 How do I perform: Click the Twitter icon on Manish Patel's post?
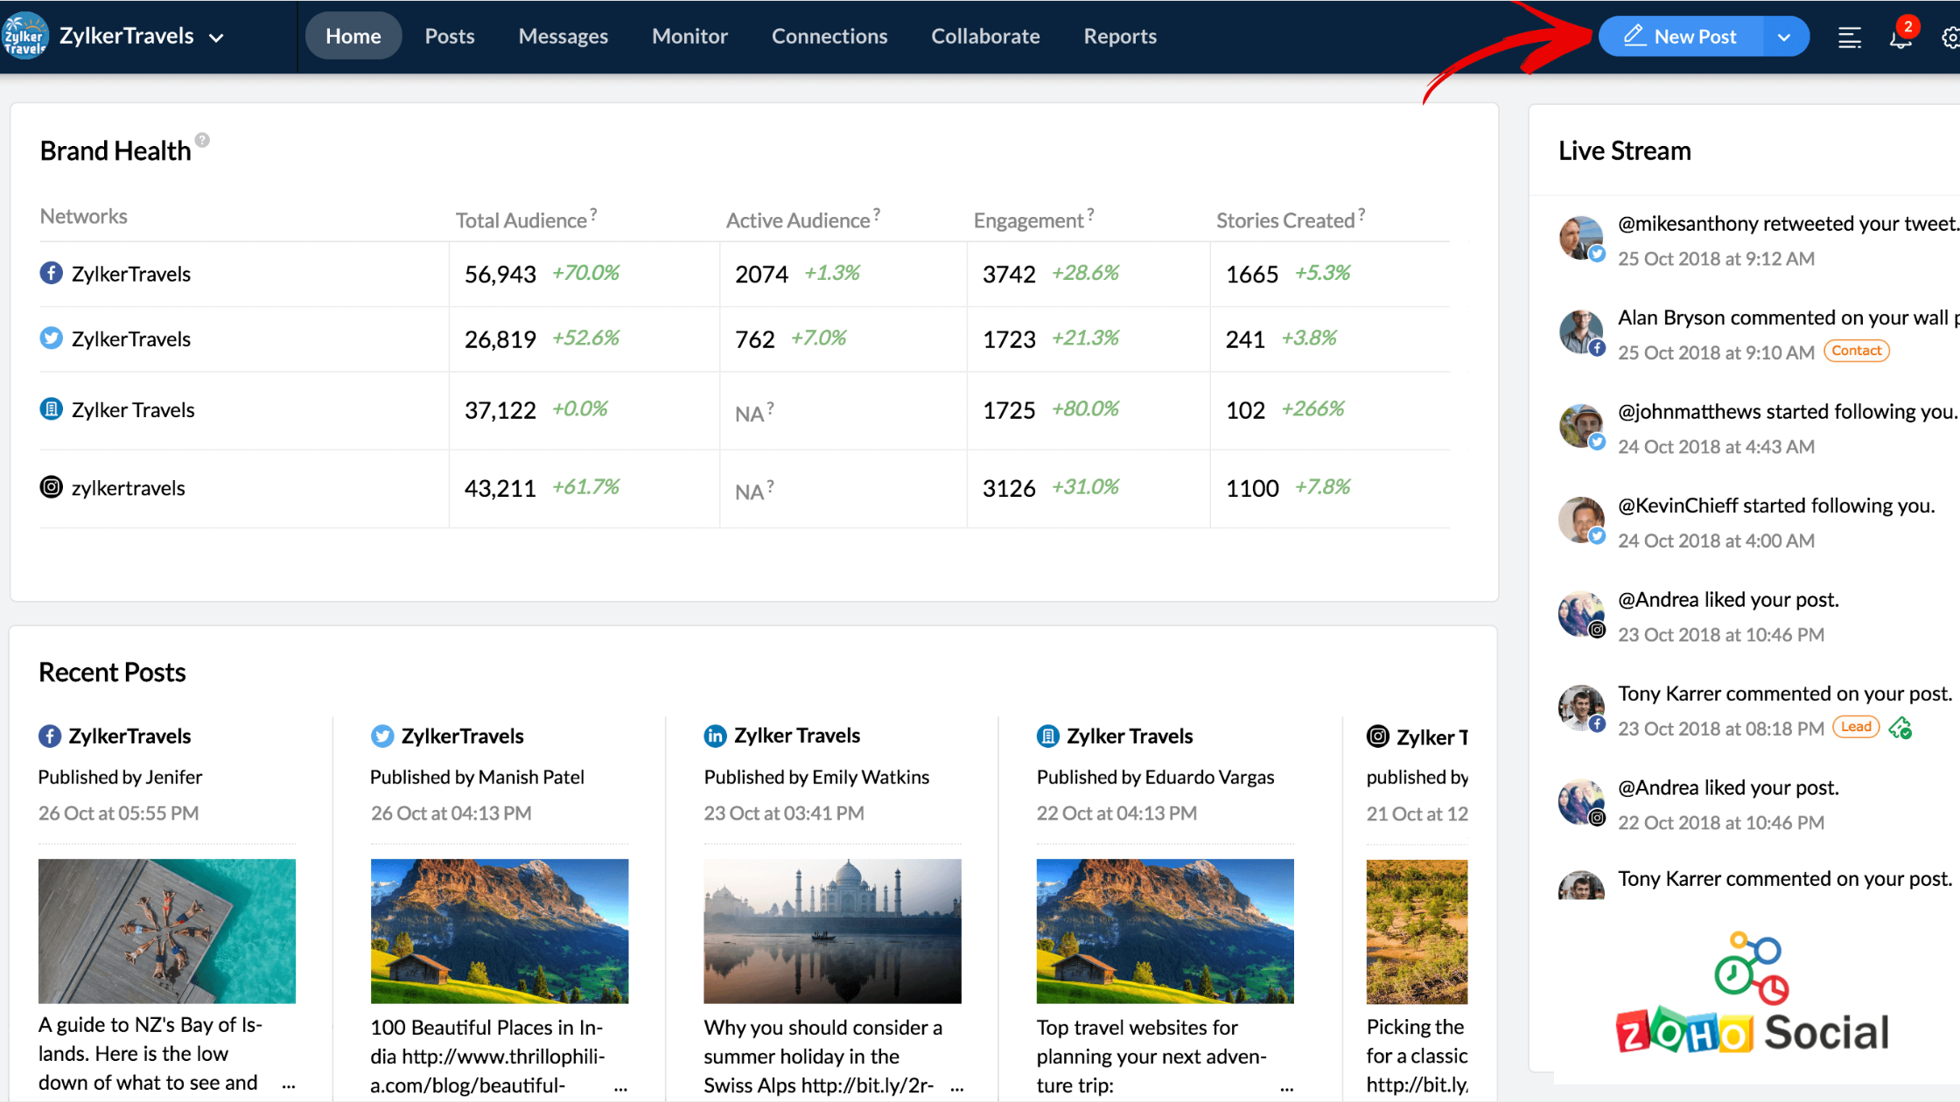(x=382, y=736)
